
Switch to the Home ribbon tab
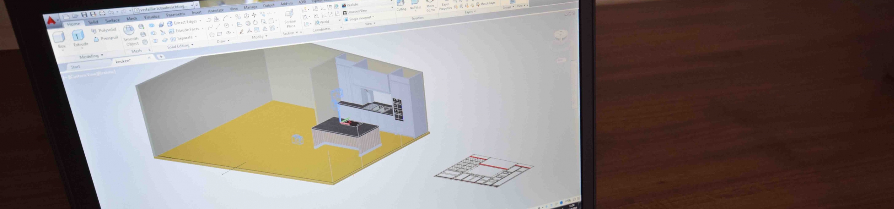coord(73,24)
